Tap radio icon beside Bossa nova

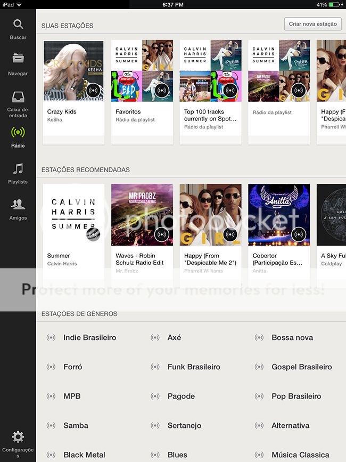pos(259,337)
